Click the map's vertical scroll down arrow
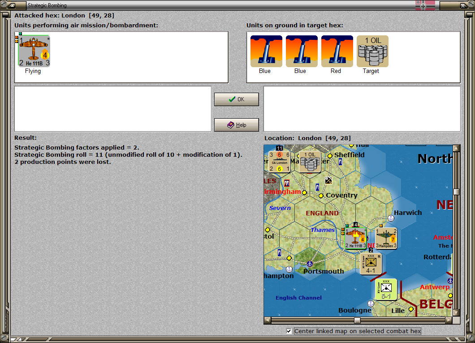The height and width of the screenshot is (343, 475). click(x=456, y=313)
